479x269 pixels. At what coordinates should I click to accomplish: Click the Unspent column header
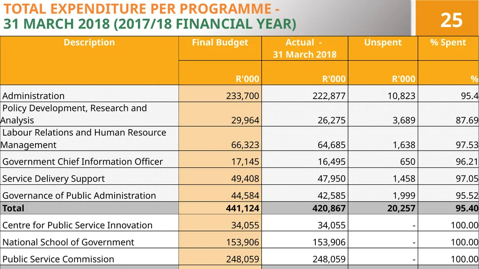click(383, 43)
